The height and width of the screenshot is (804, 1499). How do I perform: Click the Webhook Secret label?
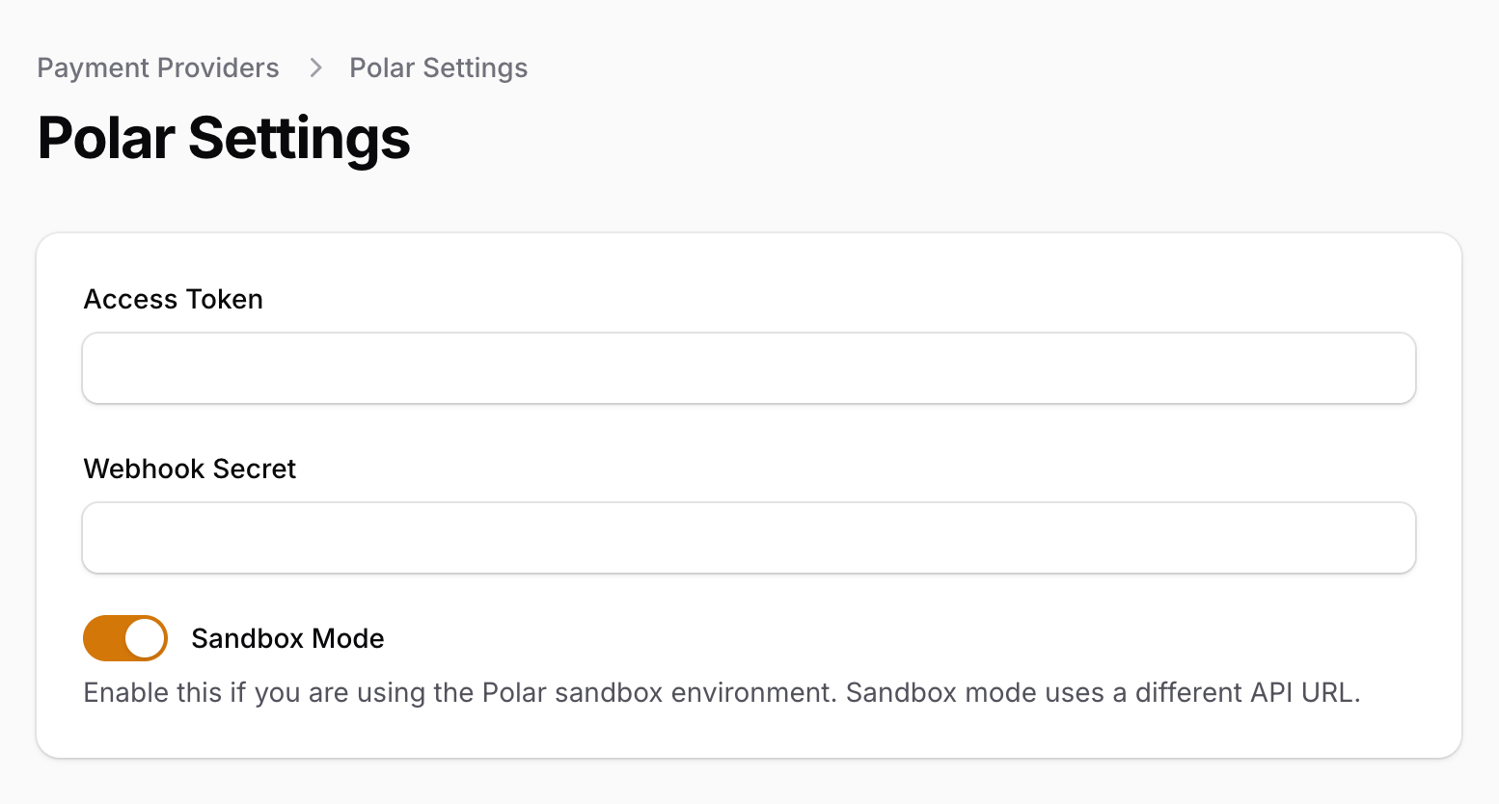tap(190, 469)
